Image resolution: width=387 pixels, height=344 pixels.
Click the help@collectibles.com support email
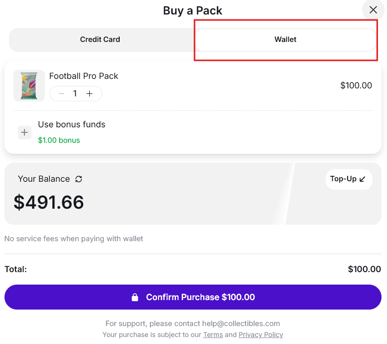(x=241, y=324)
